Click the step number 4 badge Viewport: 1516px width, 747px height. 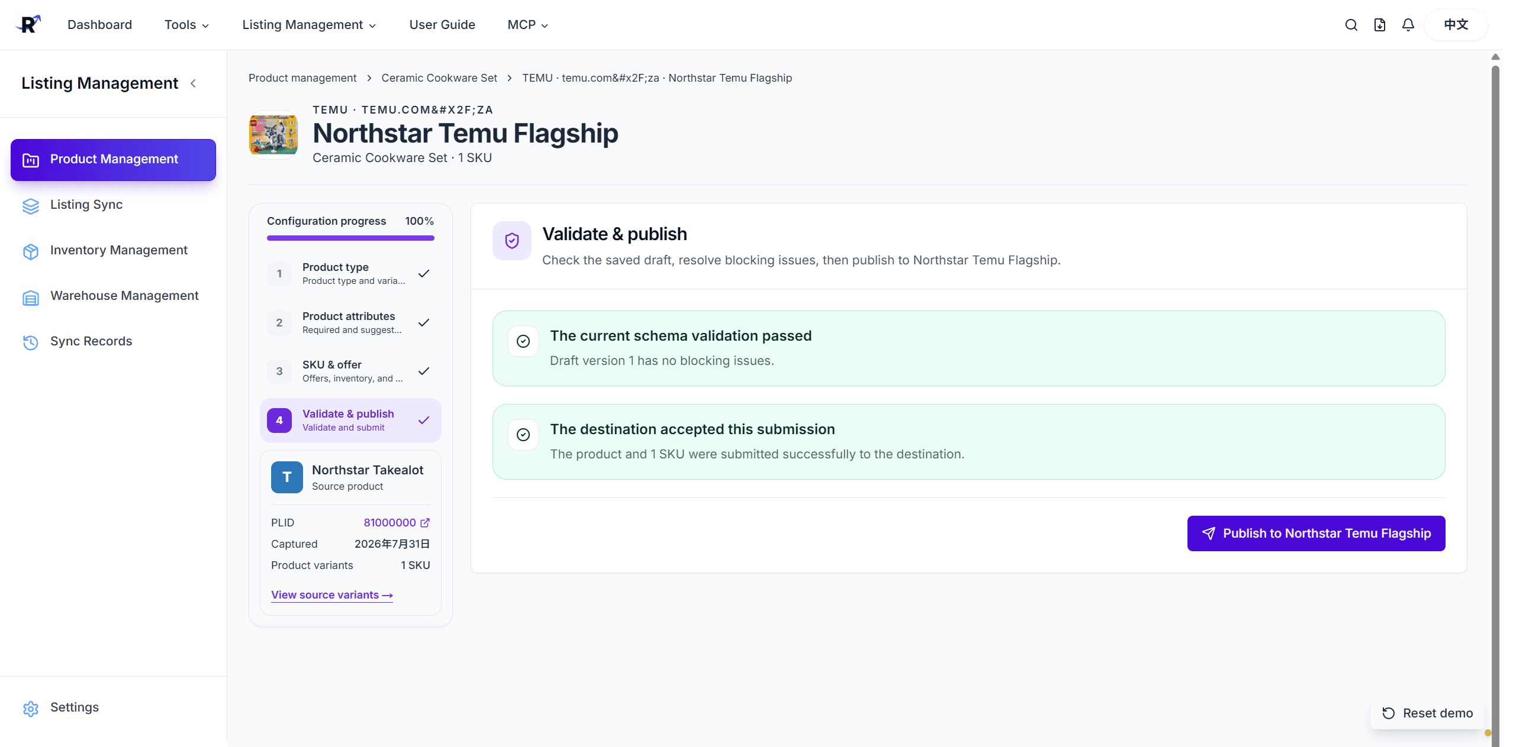[x=279, y=421]
